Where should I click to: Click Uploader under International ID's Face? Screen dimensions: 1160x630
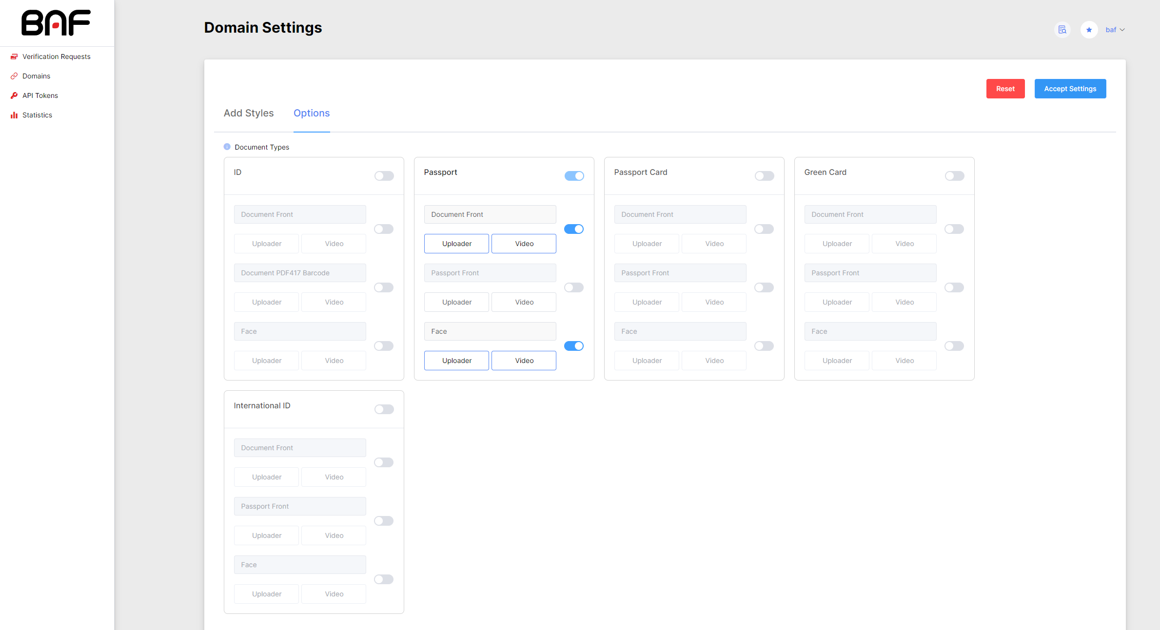(x=266, y=594)
